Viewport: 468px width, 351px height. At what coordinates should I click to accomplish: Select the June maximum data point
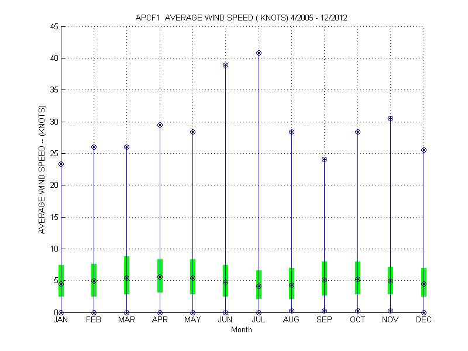pyautogui.click(x=226, y=66)
